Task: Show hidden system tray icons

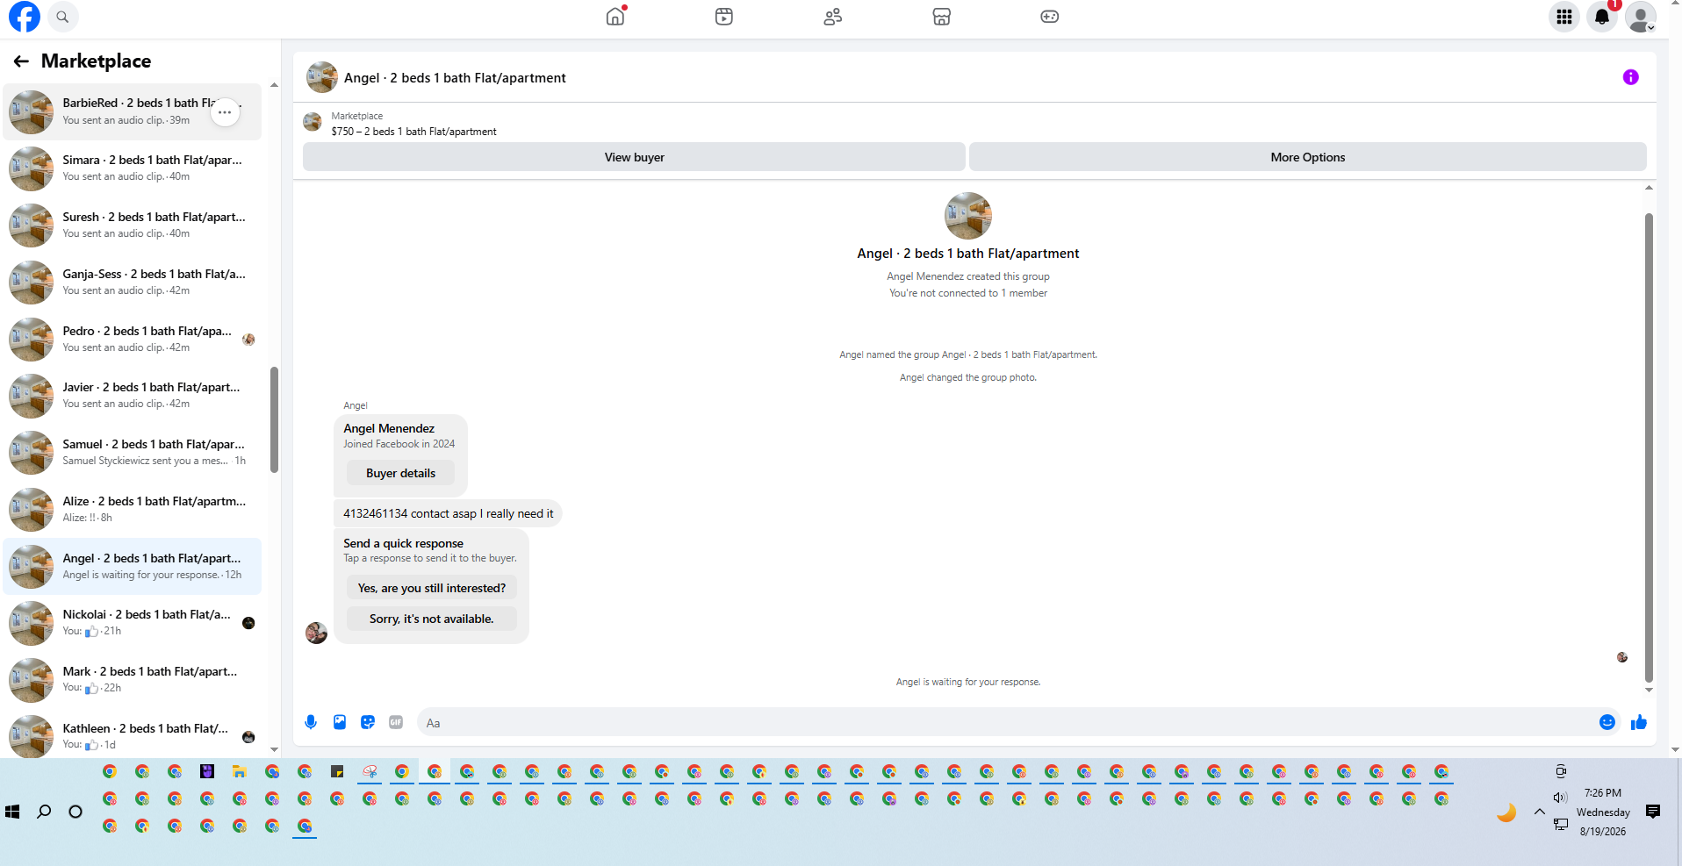Action: pyautogui.click(x=1540, y=812)
